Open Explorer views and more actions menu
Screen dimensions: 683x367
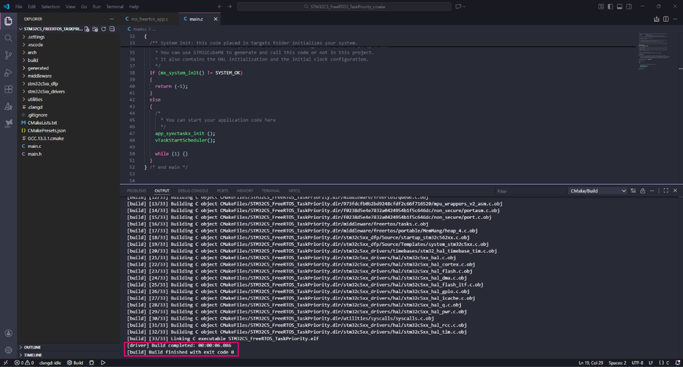pyautogui.click(x=111, y=19)
